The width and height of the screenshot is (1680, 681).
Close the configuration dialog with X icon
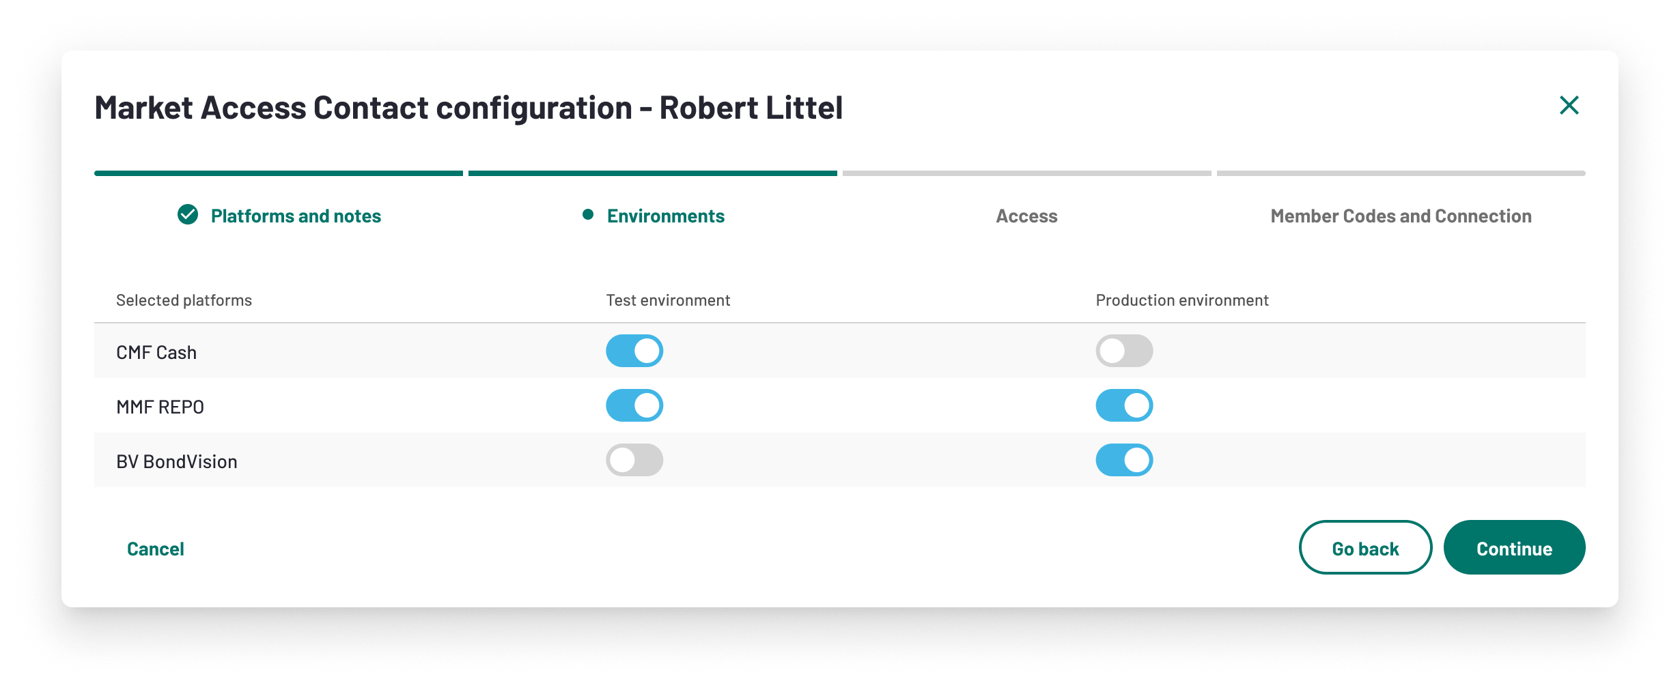[1569, 105]
